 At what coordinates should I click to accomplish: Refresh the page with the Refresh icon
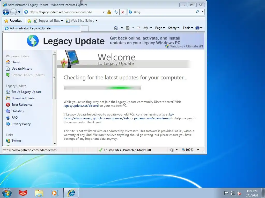point(116,12)
